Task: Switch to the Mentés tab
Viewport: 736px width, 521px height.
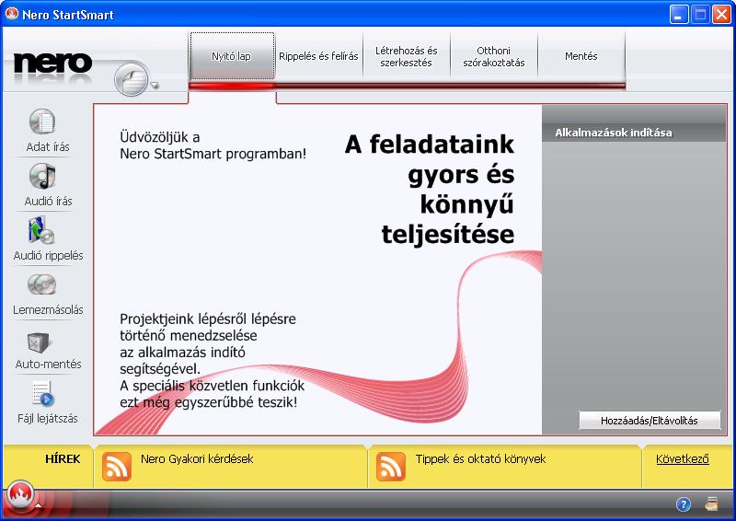Action: [x=581, y=56]
